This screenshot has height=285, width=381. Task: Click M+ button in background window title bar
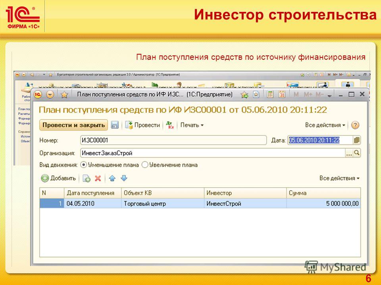coord(335,75)
